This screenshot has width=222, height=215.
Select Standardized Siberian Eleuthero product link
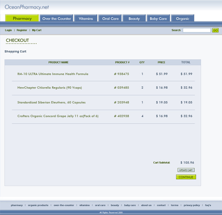pyautogui.click(x=51, y=102)
